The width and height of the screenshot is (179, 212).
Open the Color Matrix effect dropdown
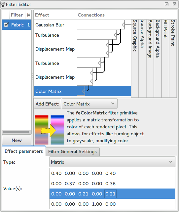[x=89, y=104]
